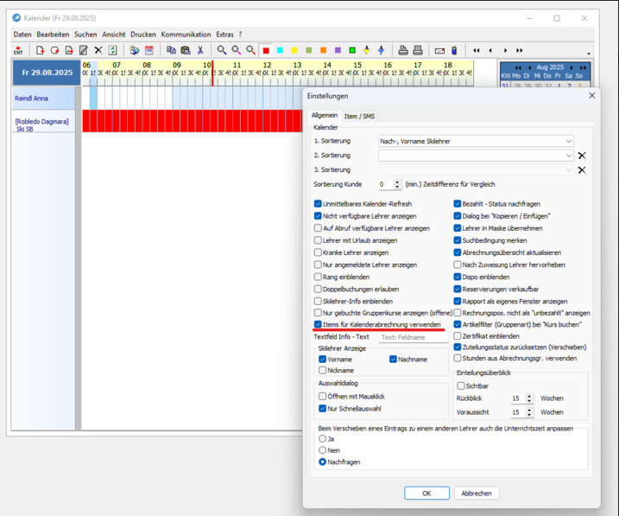
Task: Click the Abbrechen button
Action: point(477,493)
